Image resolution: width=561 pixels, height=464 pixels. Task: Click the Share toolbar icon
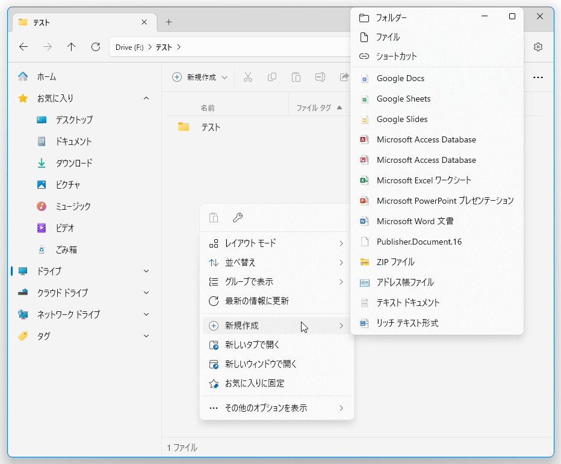(344, 77)
